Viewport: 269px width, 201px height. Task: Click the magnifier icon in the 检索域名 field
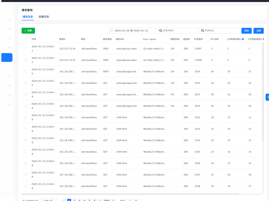click(202, 30)
